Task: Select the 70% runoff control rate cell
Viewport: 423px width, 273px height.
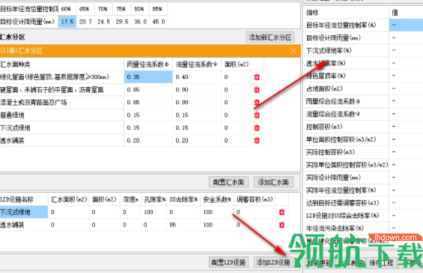Action: (x=103, y=9)
